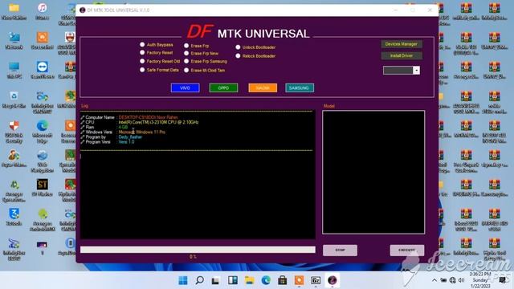The height and width of the screenshot is (289, 514).
Task: Click the DF MTK Tool taskbar icon
Action: (x=332, y=280)
